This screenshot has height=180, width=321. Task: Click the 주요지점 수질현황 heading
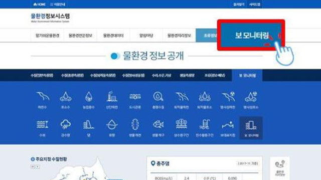click(x=49, y=159)
